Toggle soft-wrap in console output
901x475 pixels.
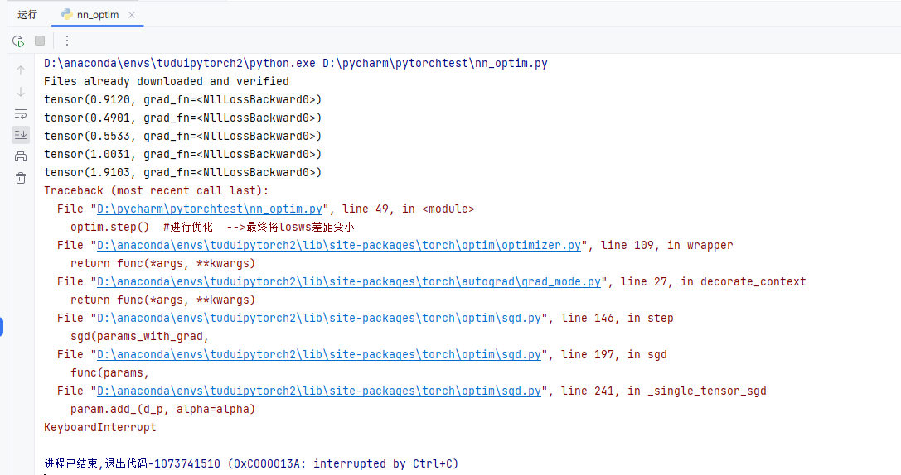coord(21,113)
